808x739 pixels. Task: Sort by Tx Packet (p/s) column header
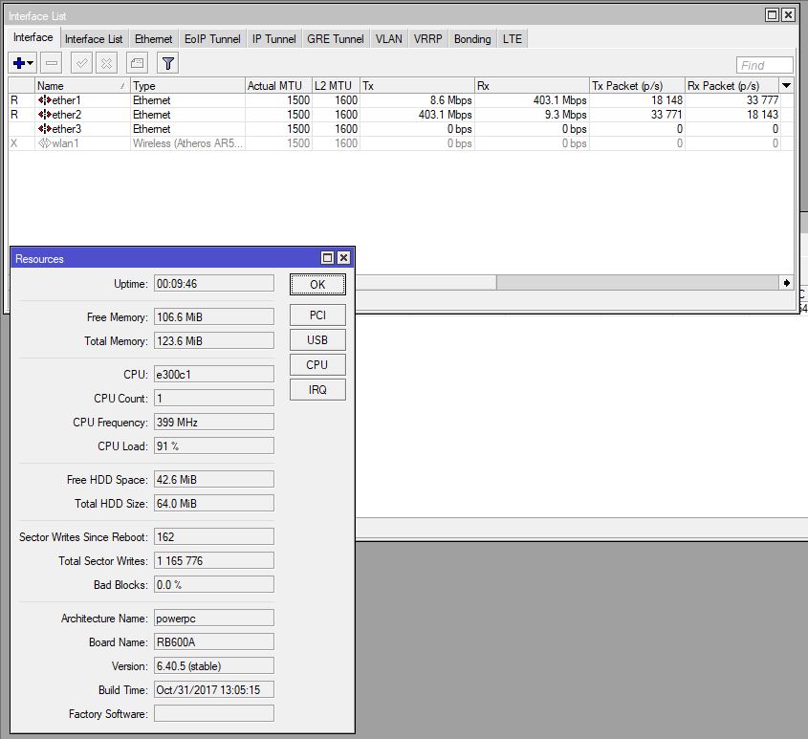637,85
